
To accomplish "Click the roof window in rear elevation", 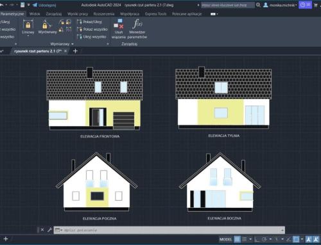I will coord(221,88).
